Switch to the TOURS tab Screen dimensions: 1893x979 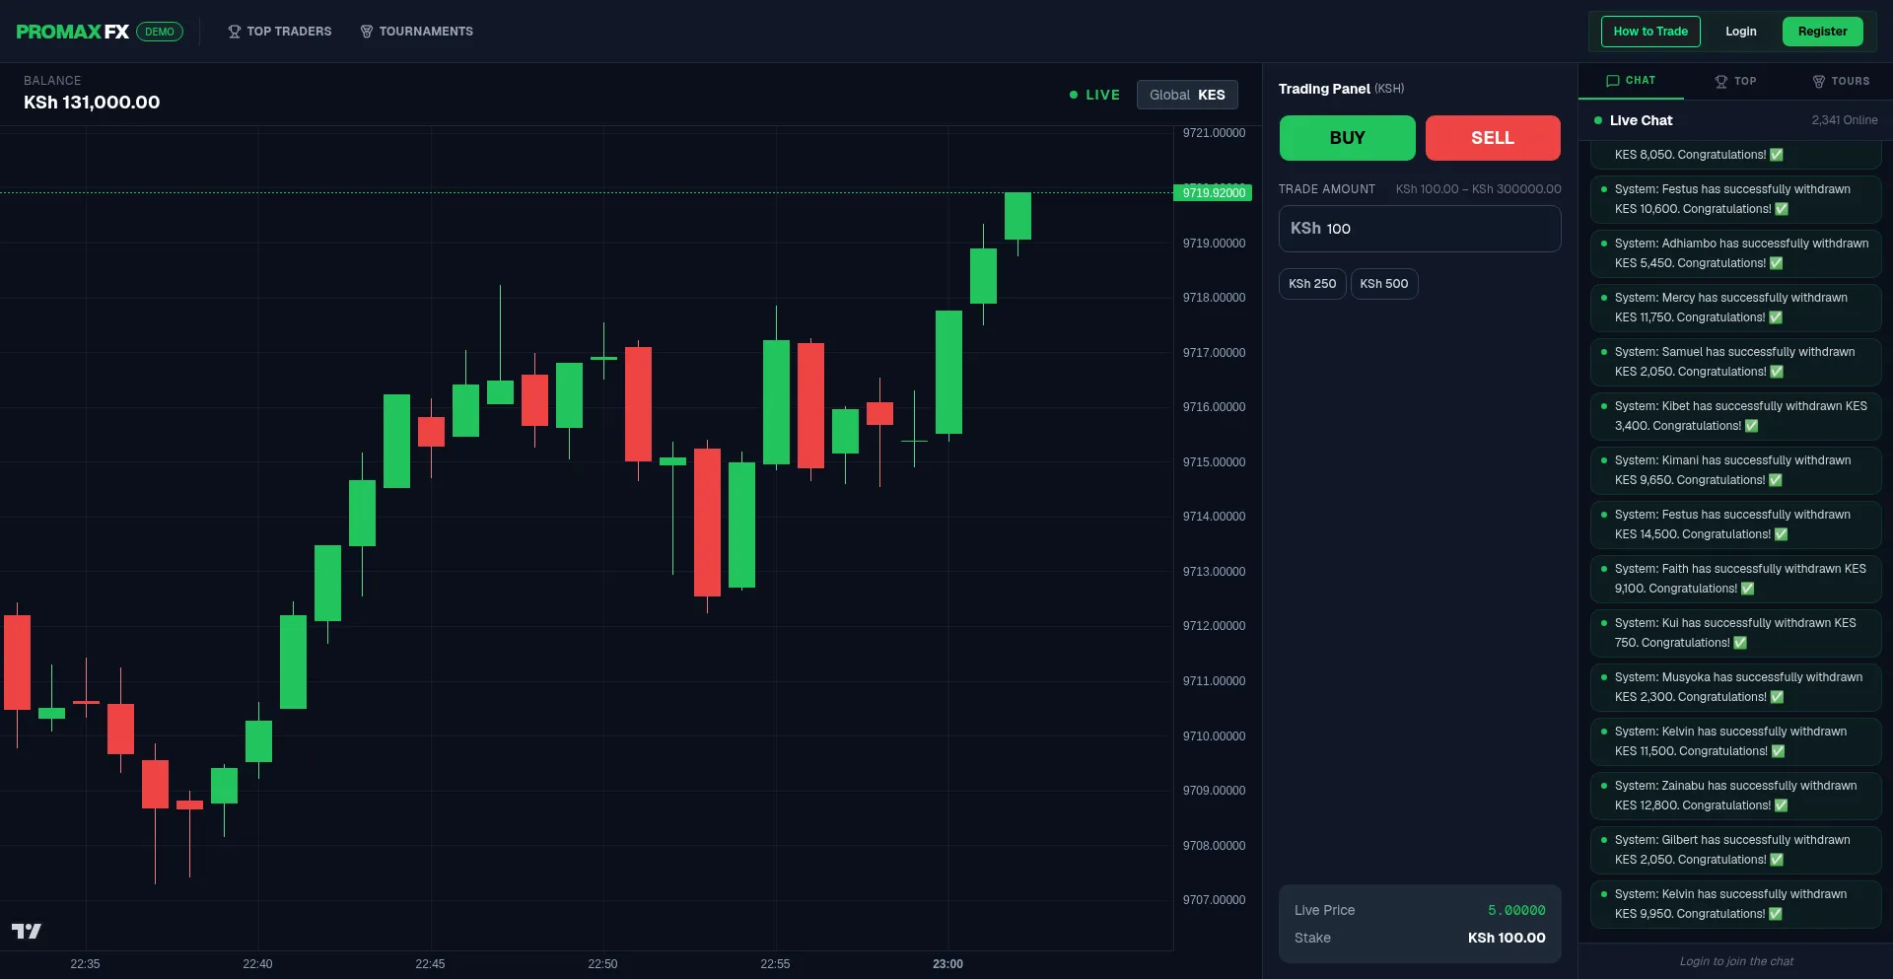(1841, 82)
